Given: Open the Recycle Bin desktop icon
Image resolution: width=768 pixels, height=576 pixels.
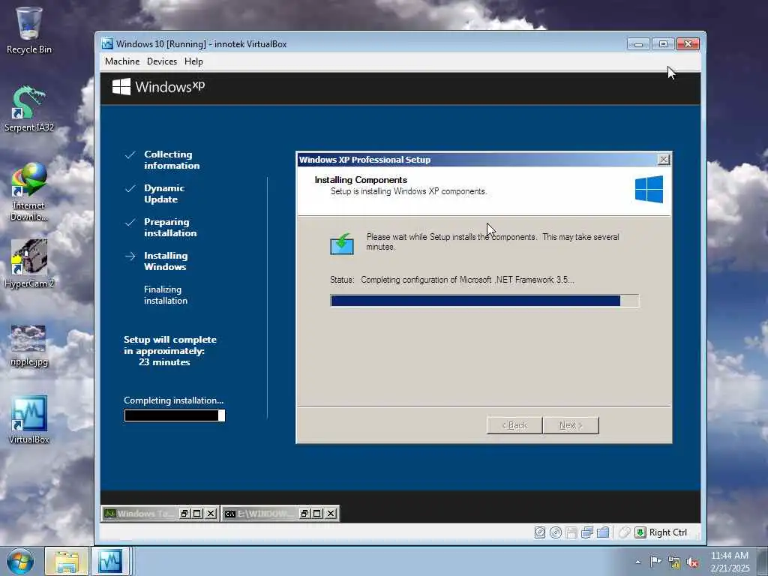Looking at the screenshot, I should coord(29,30).
